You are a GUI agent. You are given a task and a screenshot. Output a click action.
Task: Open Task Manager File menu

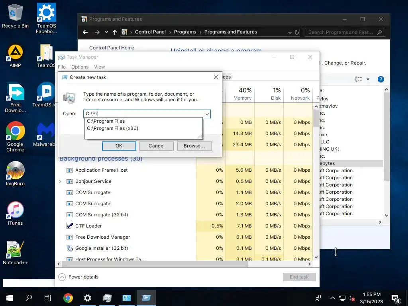click(62, 67)
